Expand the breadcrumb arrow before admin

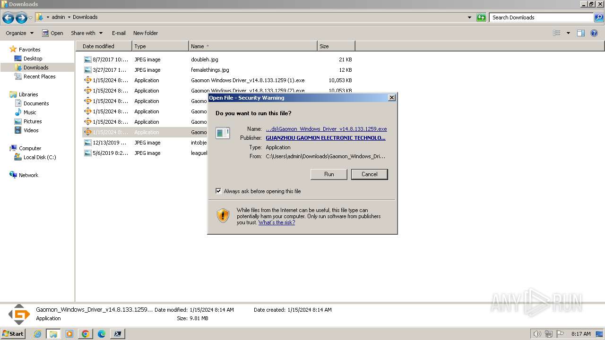(48, 17)
